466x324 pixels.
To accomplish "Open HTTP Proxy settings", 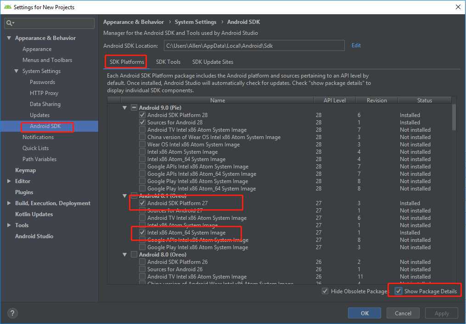I will pyautogui.click(x=44, y=93).
